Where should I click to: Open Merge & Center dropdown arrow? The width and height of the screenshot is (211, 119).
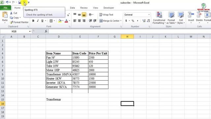[x=121, y=21]
